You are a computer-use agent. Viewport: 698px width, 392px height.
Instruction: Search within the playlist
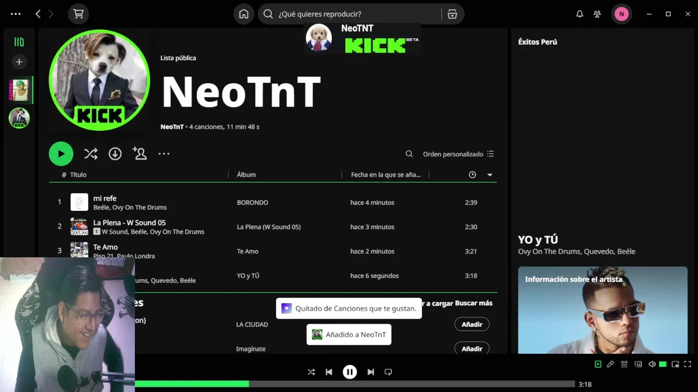tap(409, 154)
